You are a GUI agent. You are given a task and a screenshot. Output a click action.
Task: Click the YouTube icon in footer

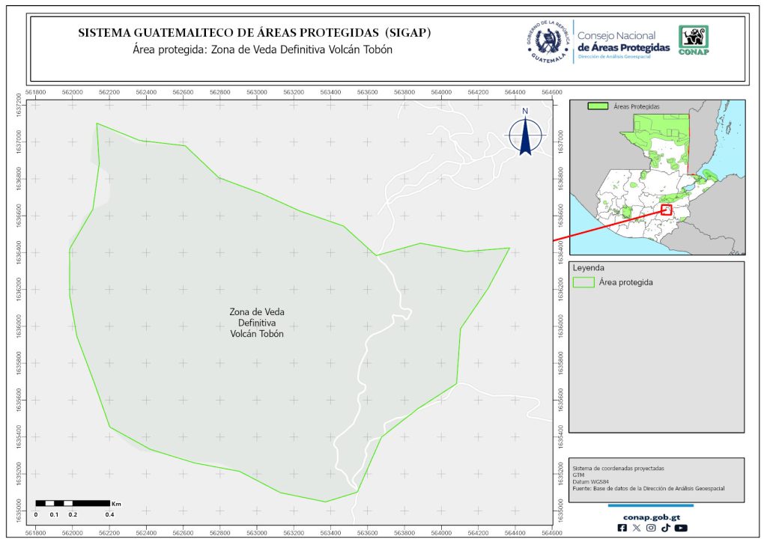click(x=680, y=528)
